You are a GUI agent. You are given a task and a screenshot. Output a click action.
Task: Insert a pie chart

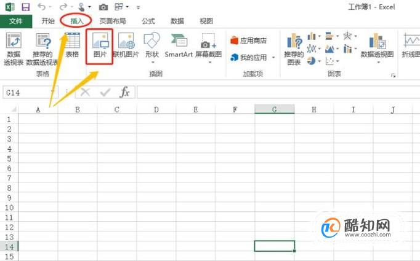click(x=311, y=61)
